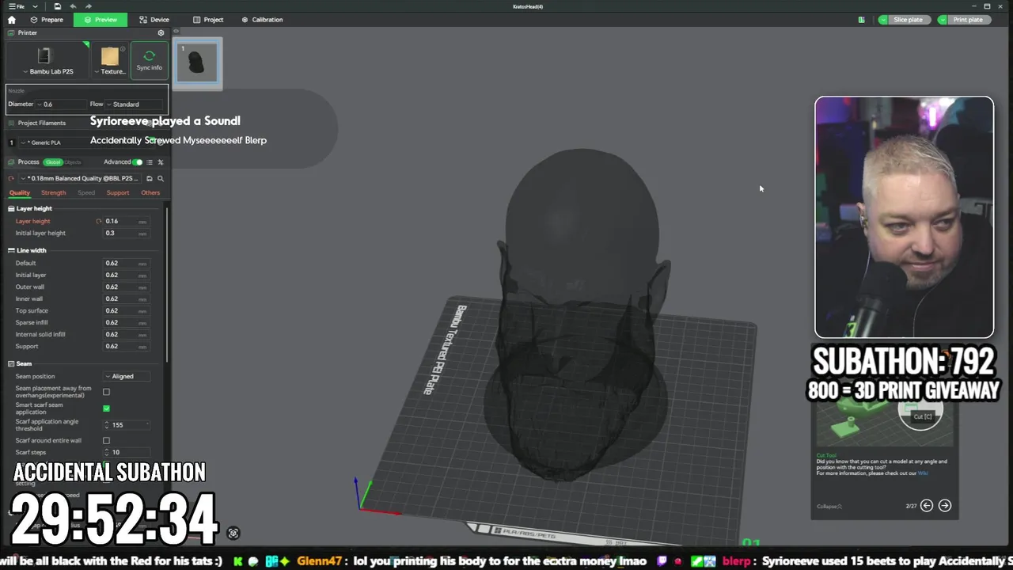This screenshot has height=570, width=1013.
Task: Open the Printer section icon
Action: click(x=11, y=33)
